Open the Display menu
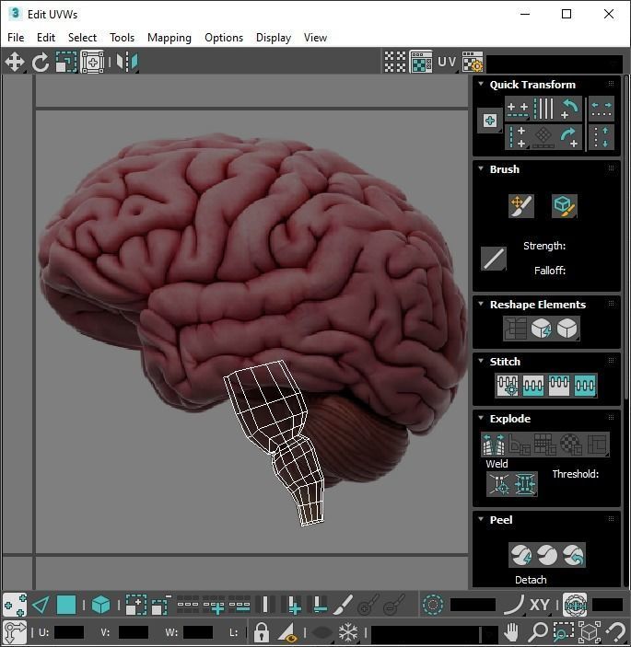The image size is (631, 647). tap(274, 38)
